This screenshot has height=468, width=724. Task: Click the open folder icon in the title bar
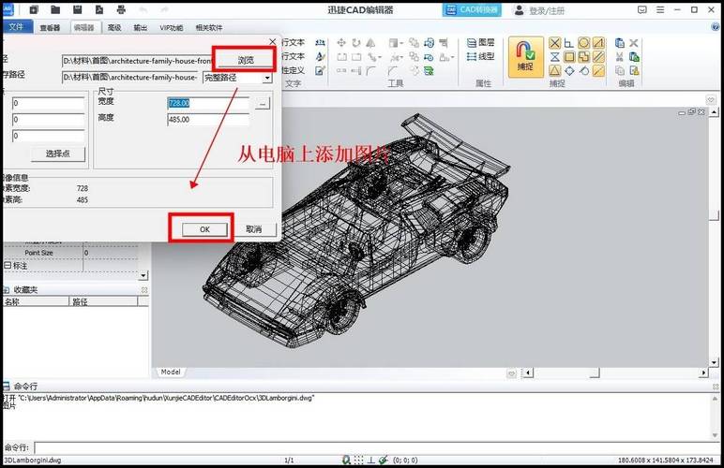coord(55,9)
